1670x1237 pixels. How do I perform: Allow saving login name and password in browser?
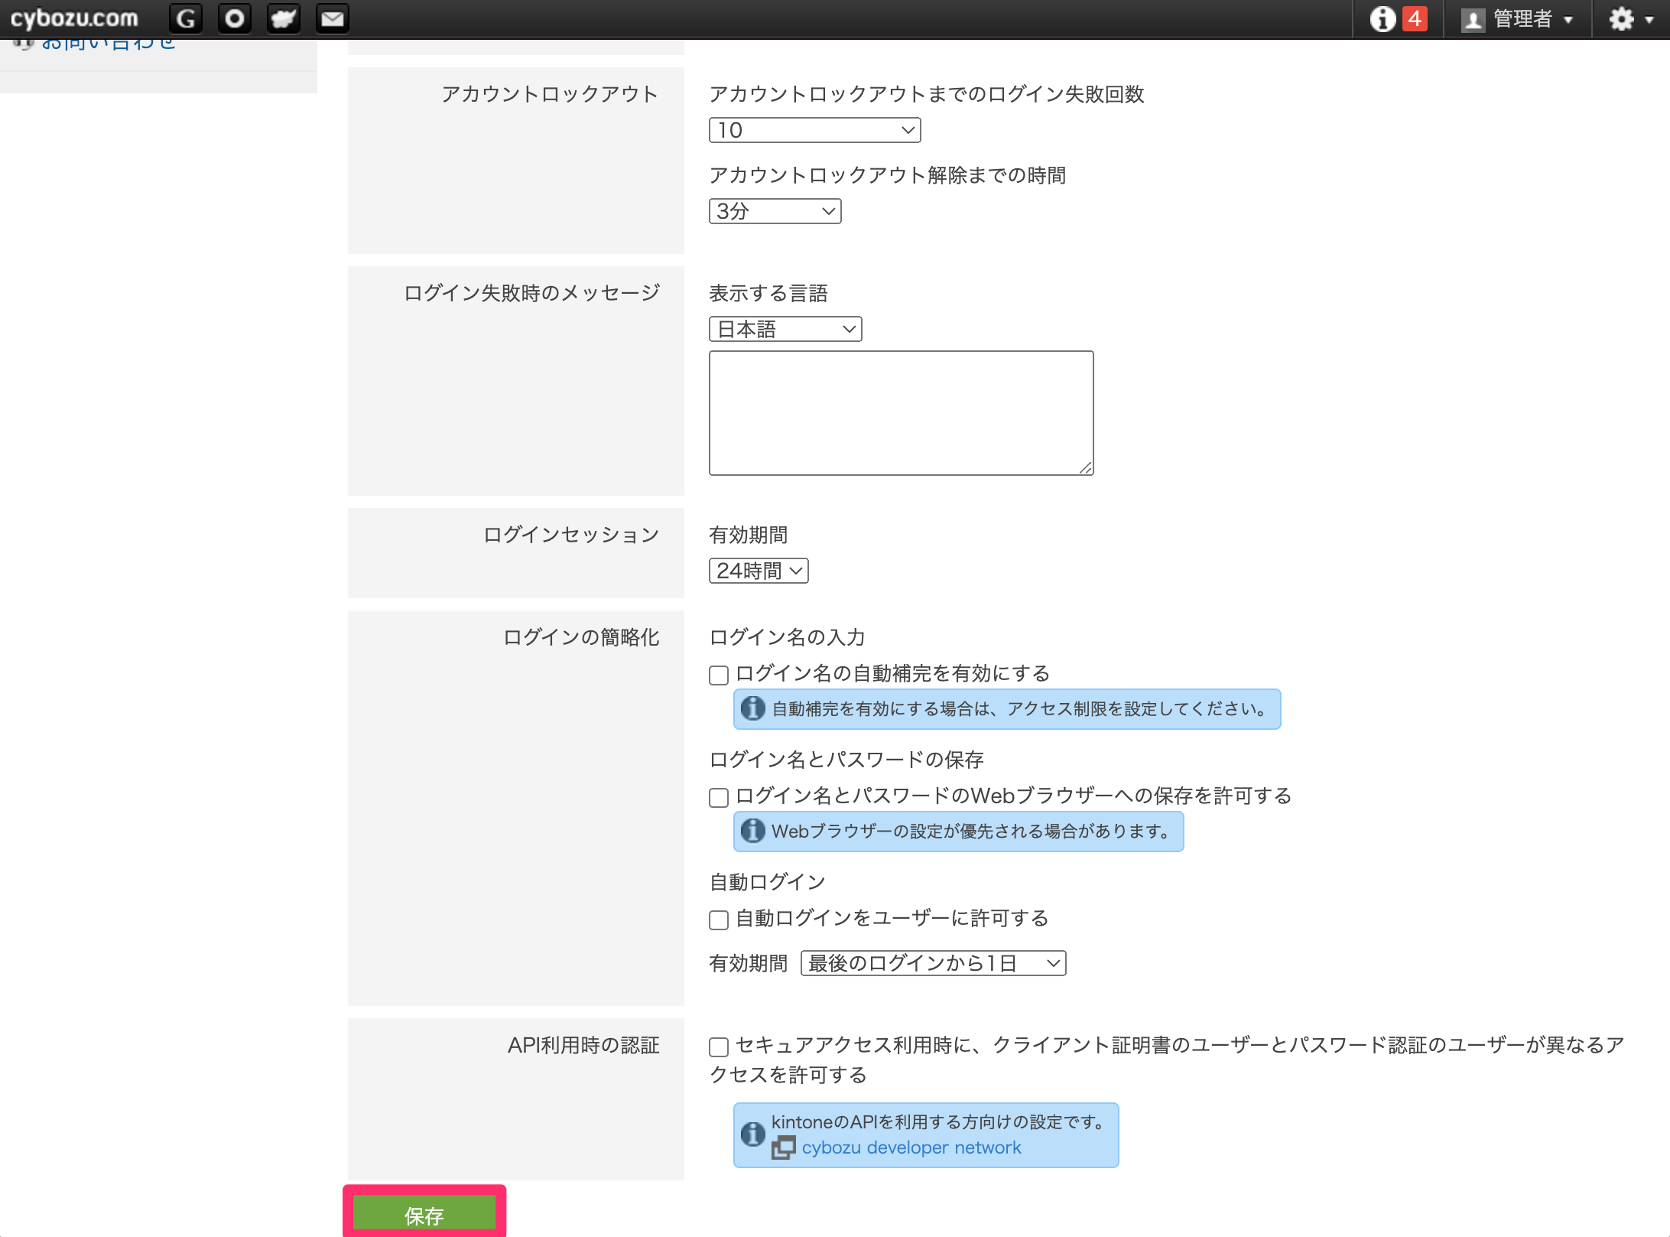tap(719, 798)
